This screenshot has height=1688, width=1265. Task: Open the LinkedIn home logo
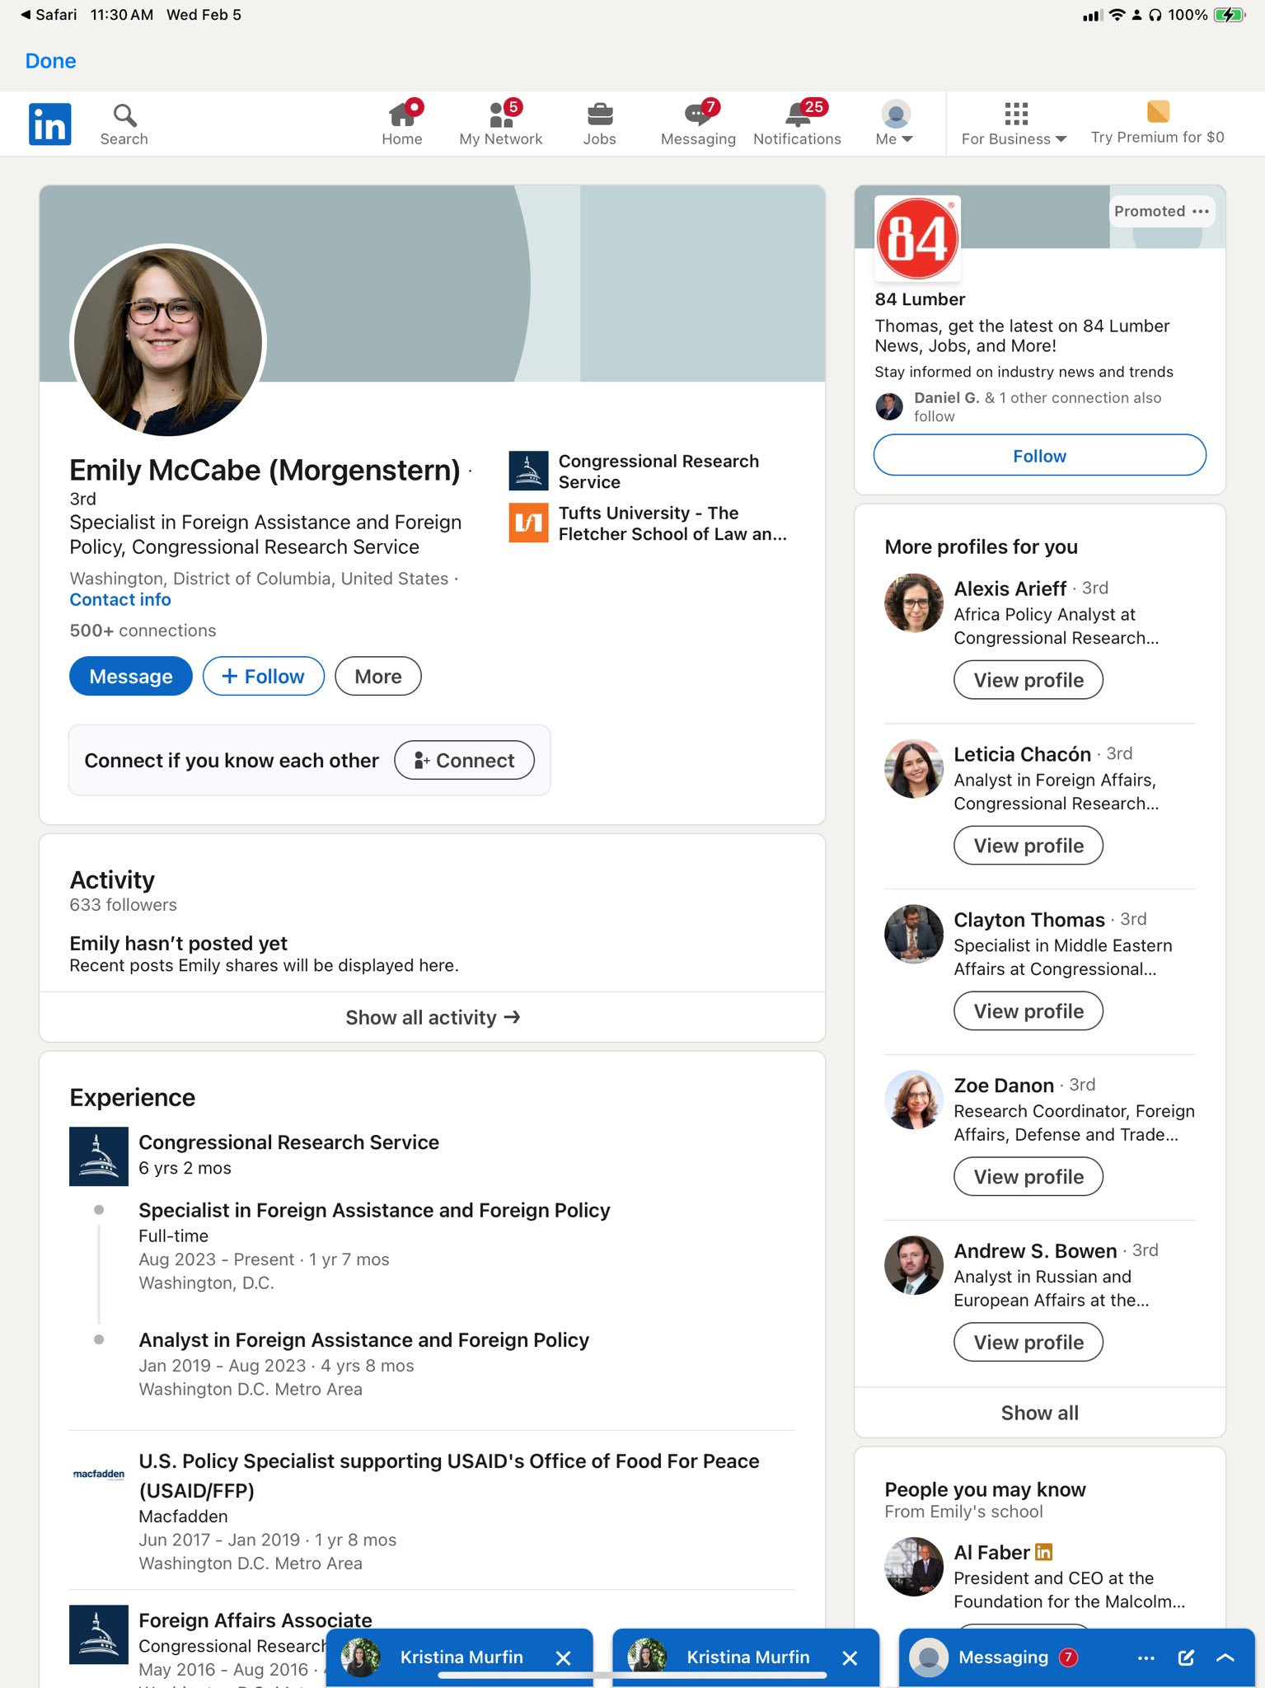pyautogui.click(x=50, y=124)
